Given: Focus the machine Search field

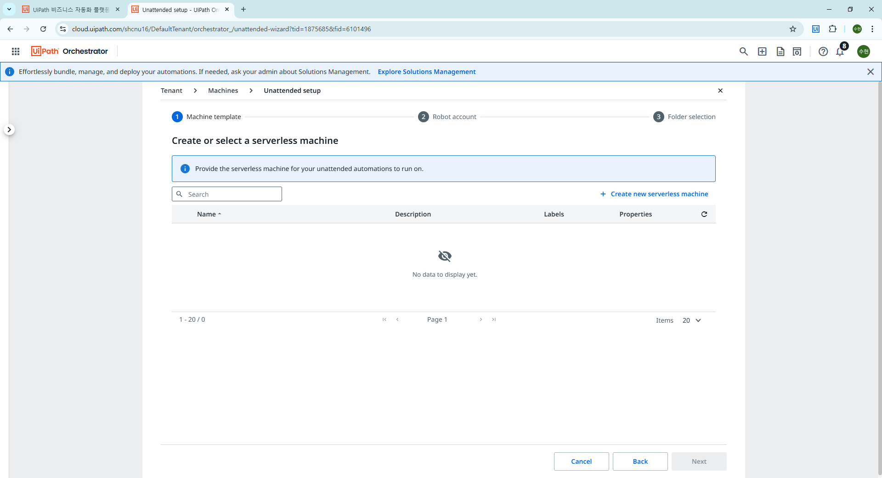Looking at the screenshot, I should pyautogui.click(x=227, y=194).
